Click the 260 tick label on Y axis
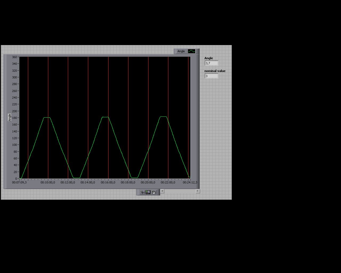341x273 pixels. tap(14, 91)
